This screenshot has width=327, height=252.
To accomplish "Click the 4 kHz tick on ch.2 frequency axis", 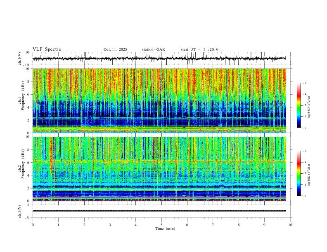I will 29,175.
